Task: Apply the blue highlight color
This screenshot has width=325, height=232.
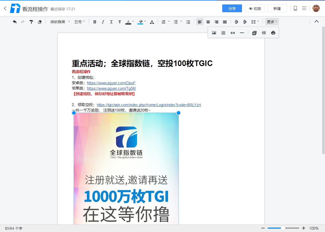Action: 140,22
